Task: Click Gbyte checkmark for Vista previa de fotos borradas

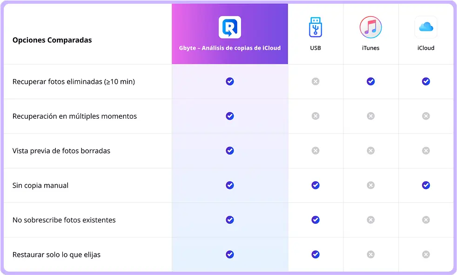Action: click(x=230, y=151)
